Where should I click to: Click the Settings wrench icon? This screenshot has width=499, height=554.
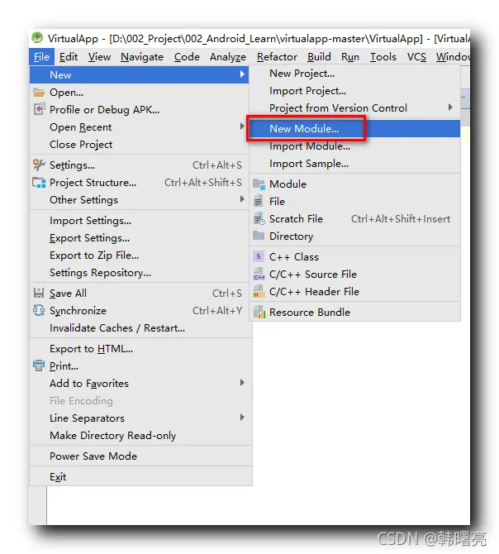[x=39, y=165]
